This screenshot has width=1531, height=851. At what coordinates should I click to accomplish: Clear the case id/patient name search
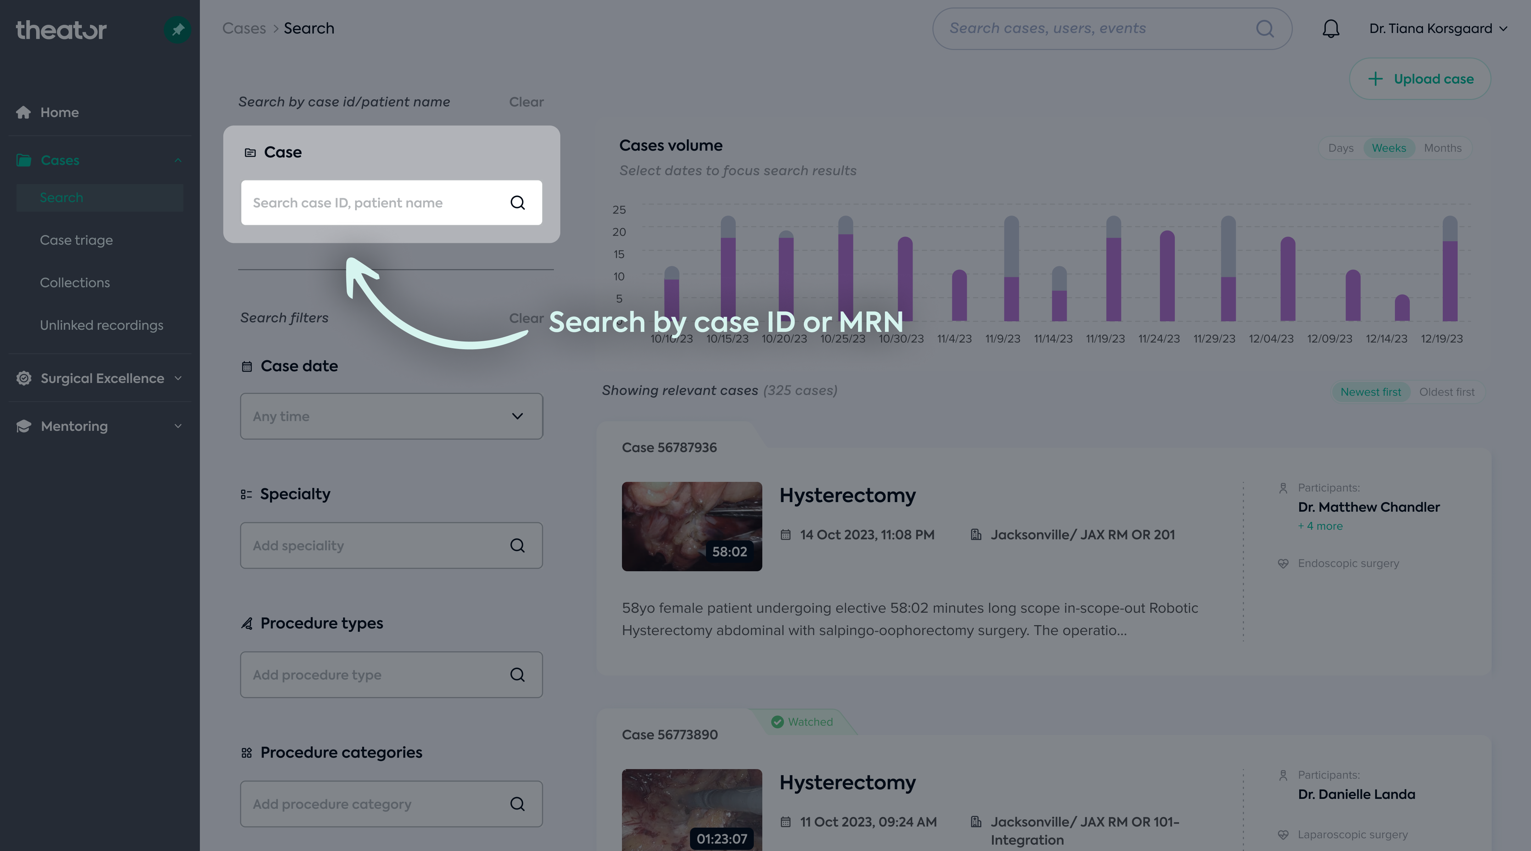point(526,102)
